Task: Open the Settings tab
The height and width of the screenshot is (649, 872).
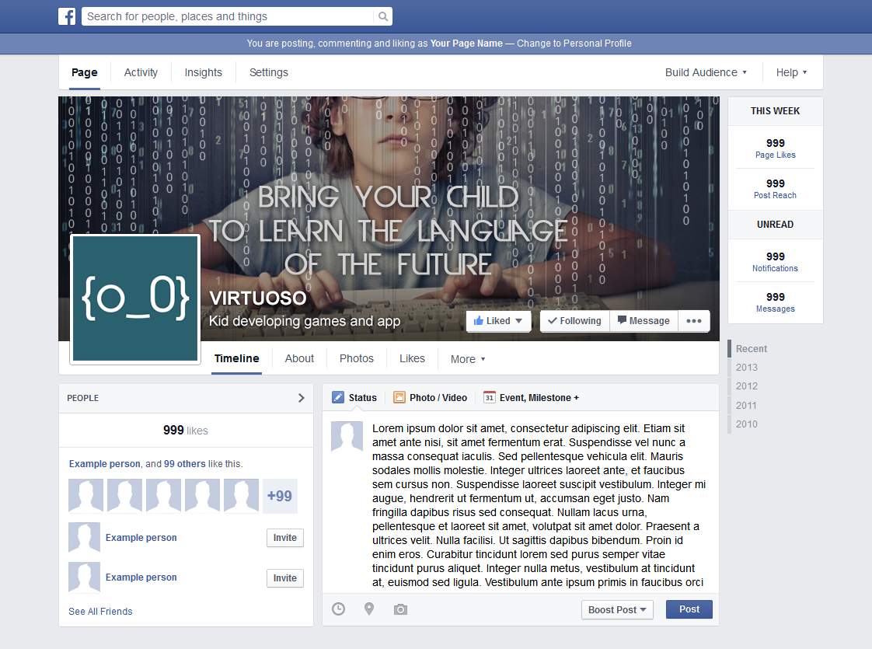Action: 269,72
